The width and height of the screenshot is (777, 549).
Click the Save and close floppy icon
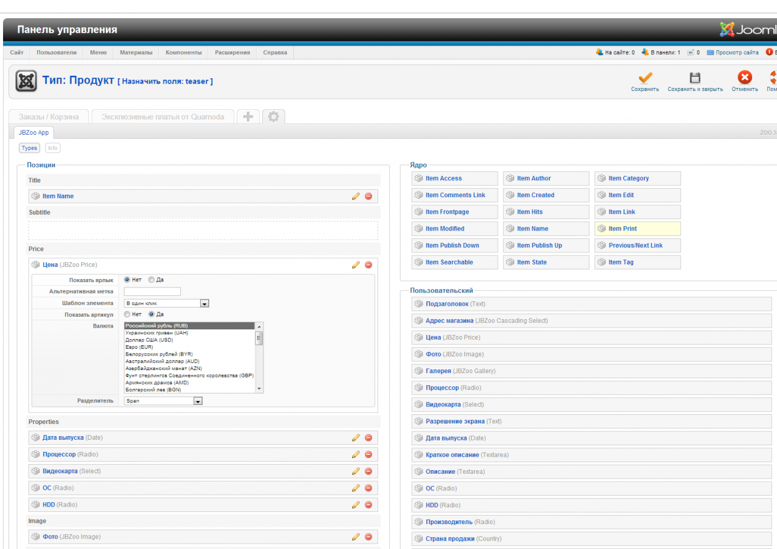pos(695,78)
